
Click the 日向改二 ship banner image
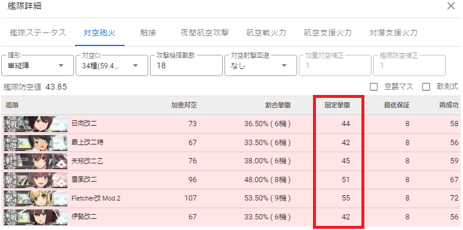click(35, 124)
